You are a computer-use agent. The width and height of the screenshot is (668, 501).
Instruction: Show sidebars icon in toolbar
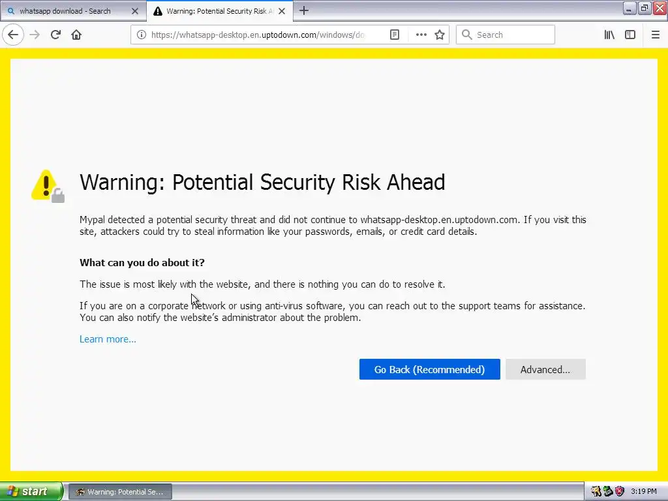point(630,35)
